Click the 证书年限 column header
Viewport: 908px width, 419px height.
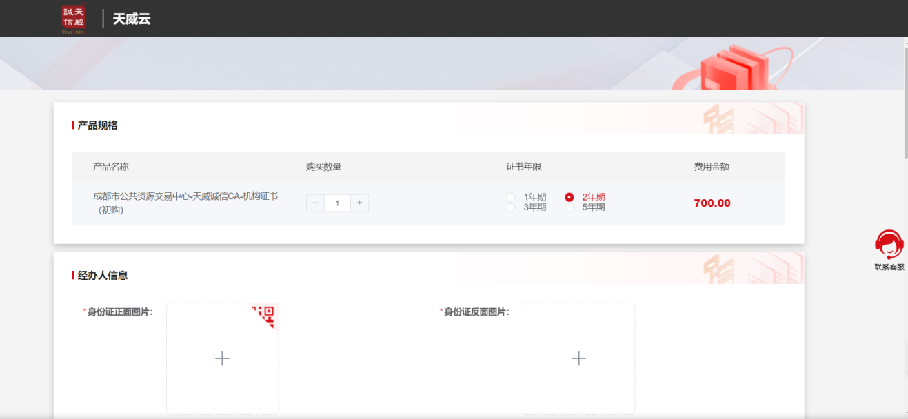click(524, 167)
